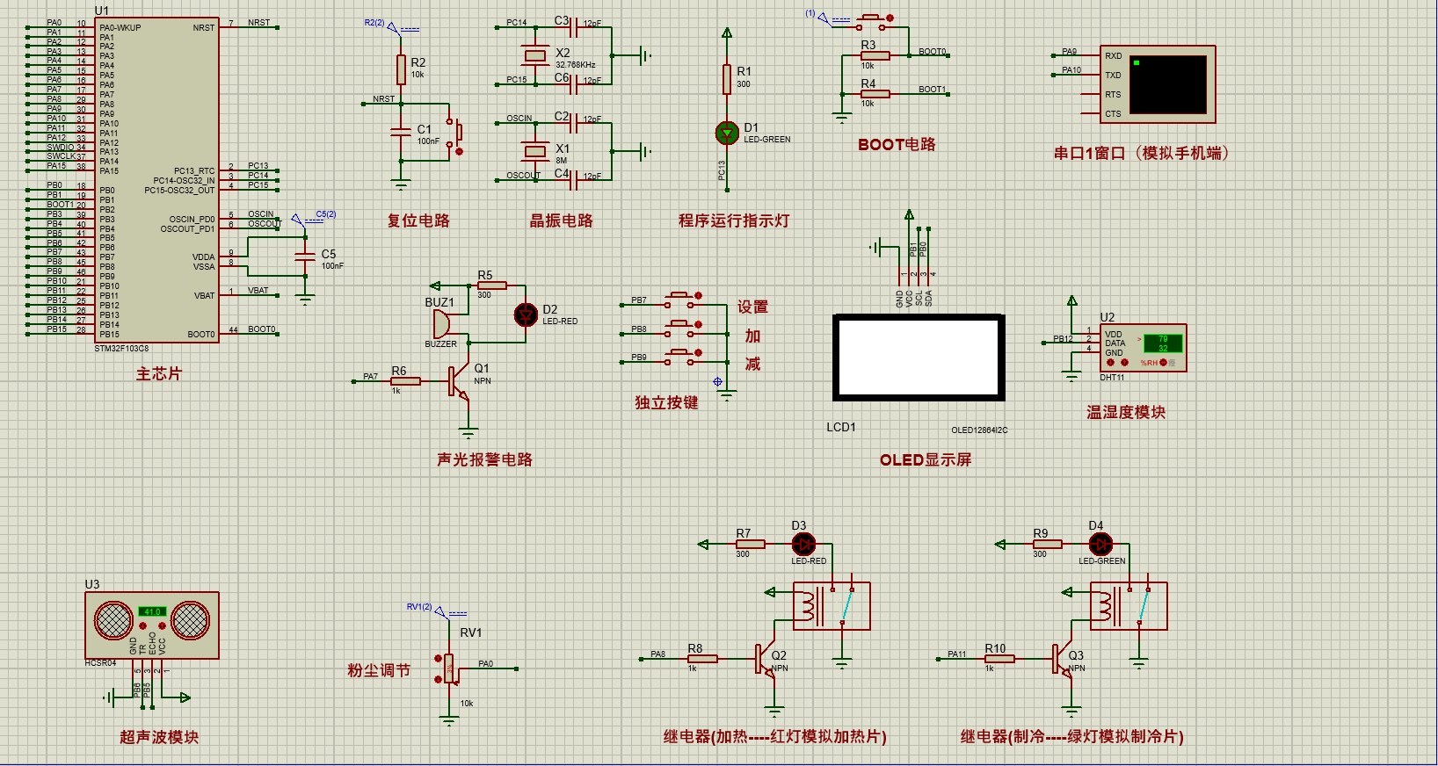Select resistor R8 1k

(x=702, y=659)
